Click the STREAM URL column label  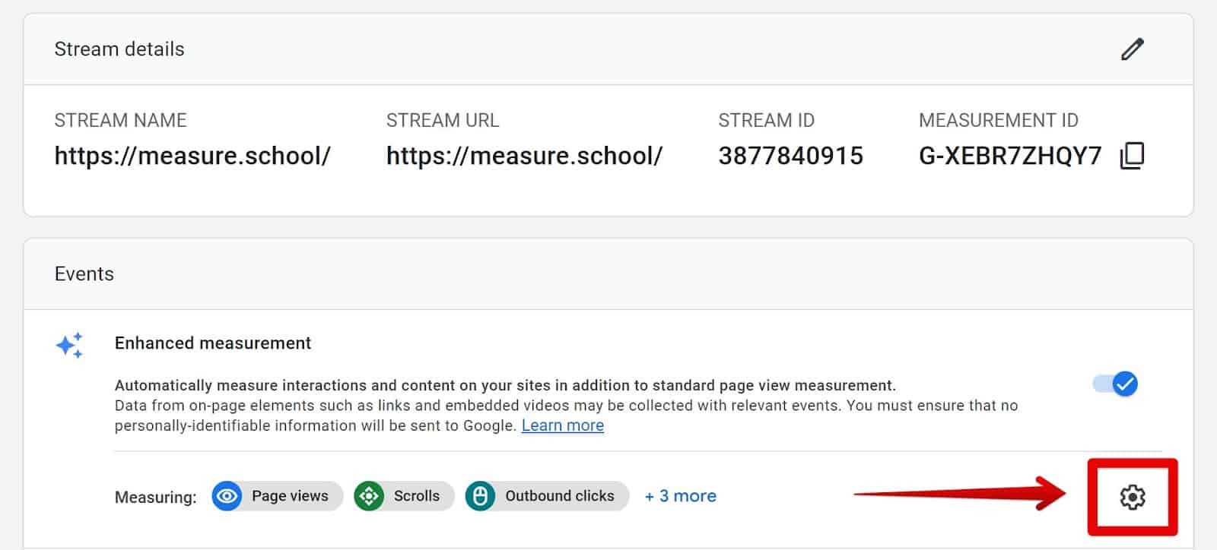pos(443,121)
